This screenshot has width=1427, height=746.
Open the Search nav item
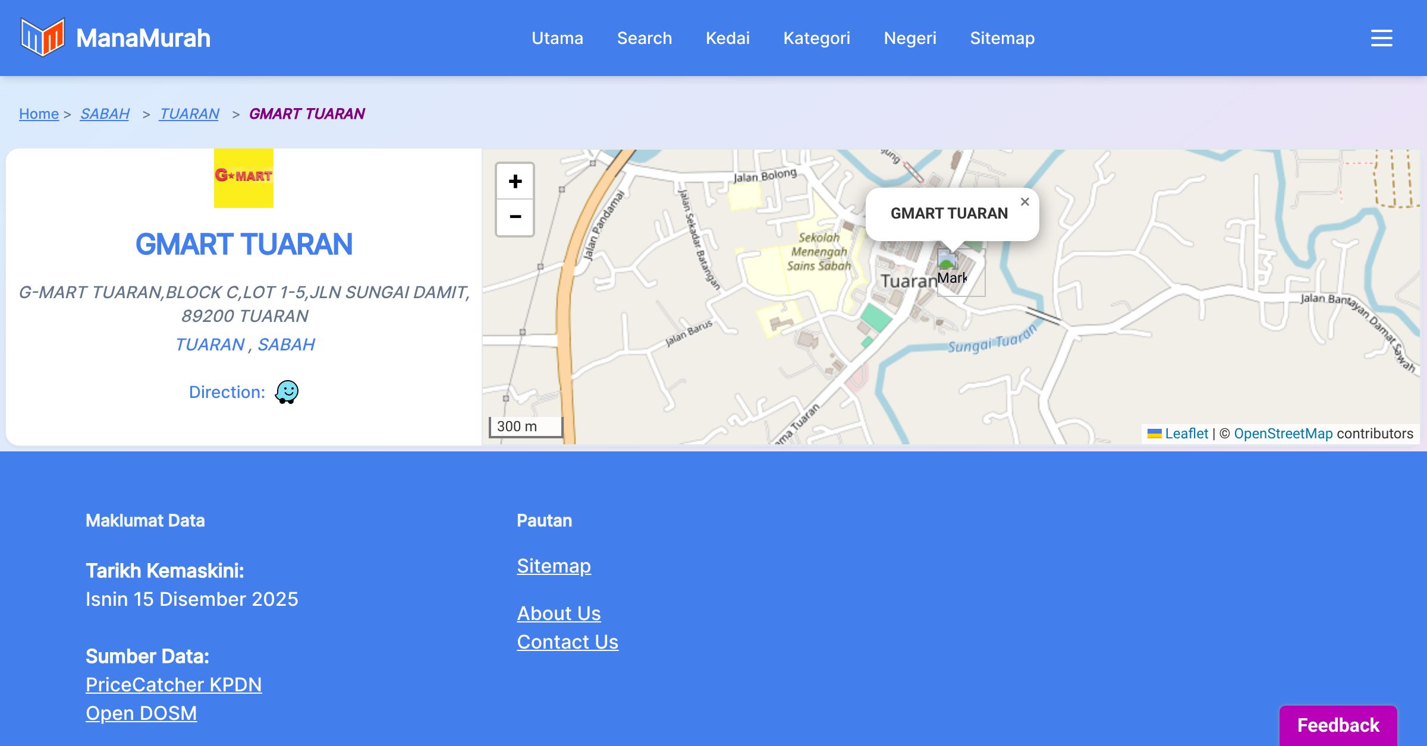(x=645, y=38)
